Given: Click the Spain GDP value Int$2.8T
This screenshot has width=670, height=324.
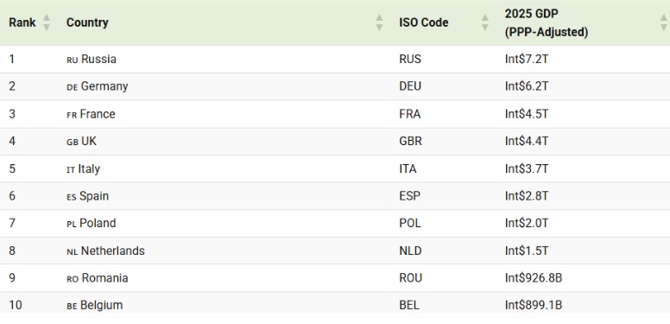Looking at the screenshot, I should (527, 196).
